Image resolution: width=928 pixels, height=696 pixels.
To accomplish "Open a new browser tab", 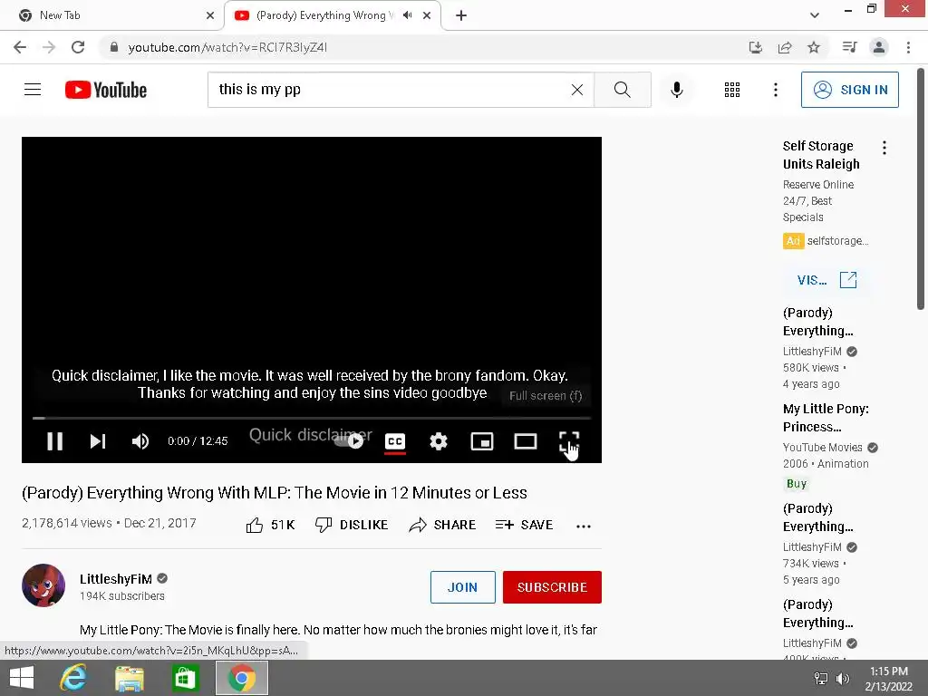I will click(x=461, y=15).
